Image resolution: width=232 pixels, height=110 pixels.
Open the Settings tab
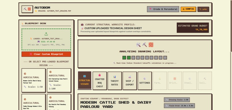click(x=144, y=81)
